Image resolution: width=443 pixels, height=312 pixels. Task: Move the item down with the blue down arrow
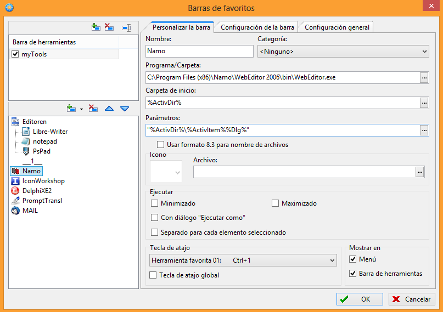(125, 109)
